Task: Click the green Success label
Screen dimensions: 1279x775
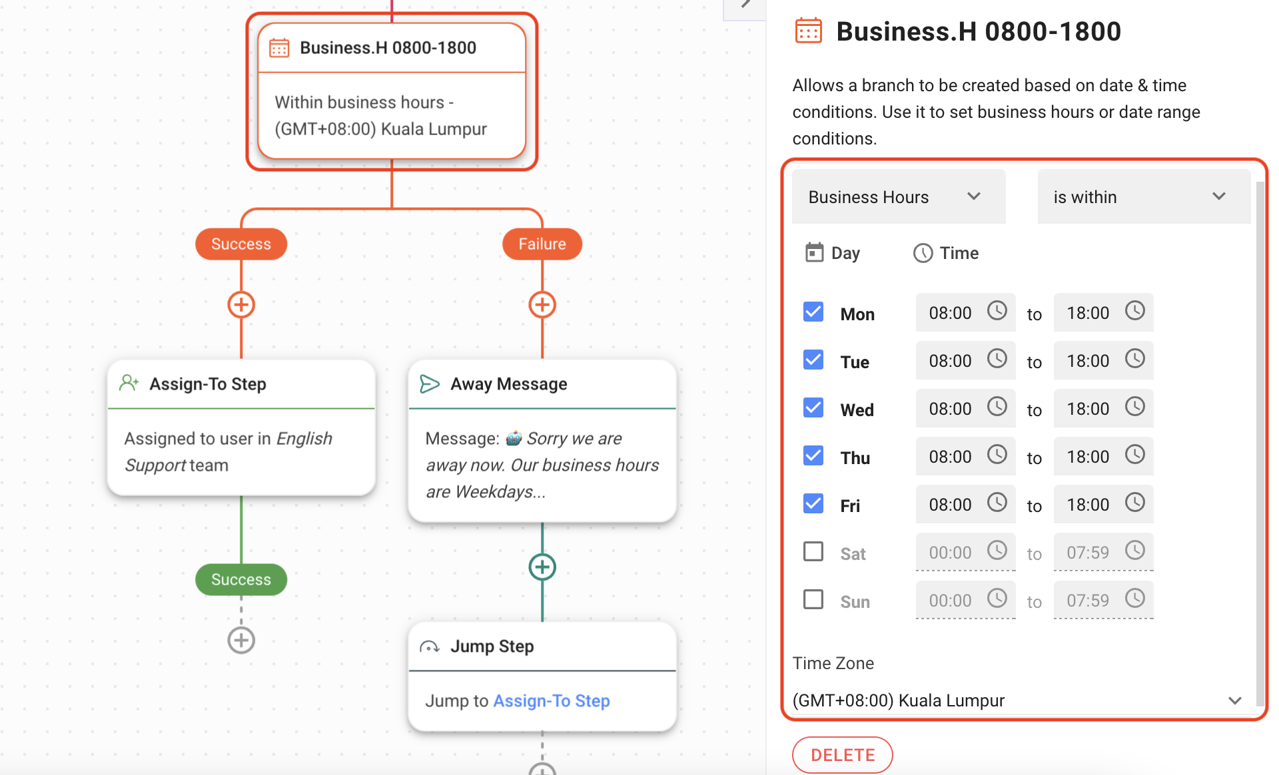Action: (241, 580)
